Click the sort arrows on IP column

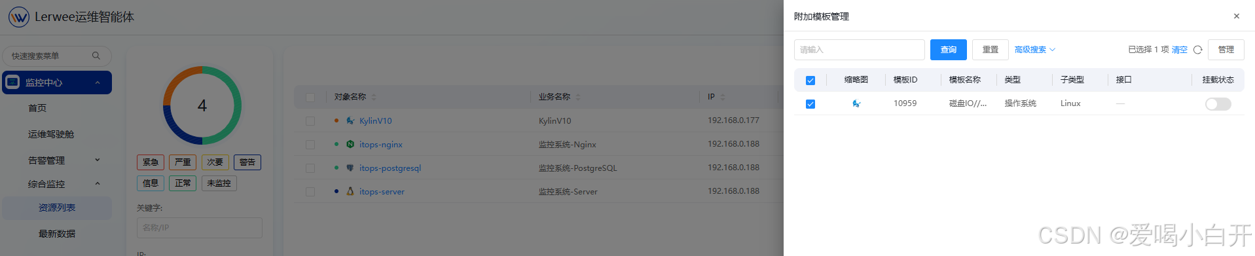tap(723, 97)
